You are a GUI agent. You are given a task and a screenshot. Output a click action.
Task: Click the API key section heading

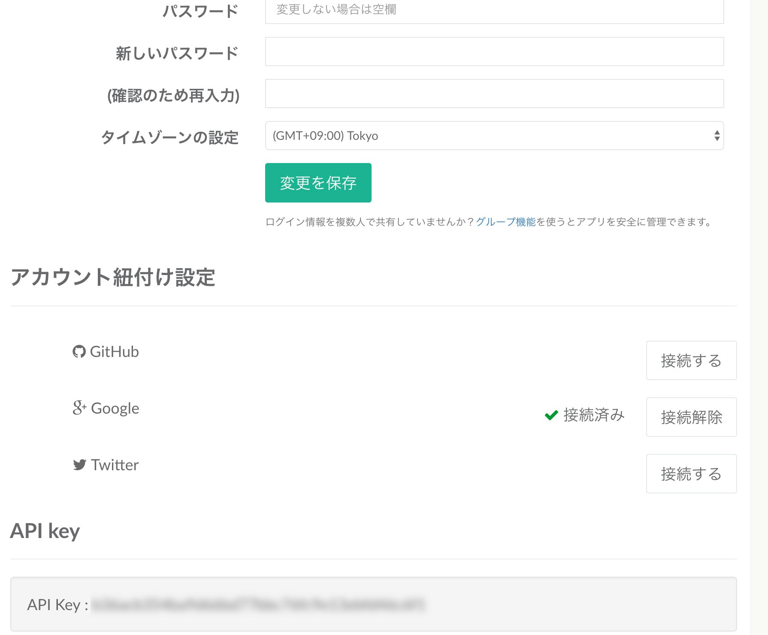coord(45,531)
